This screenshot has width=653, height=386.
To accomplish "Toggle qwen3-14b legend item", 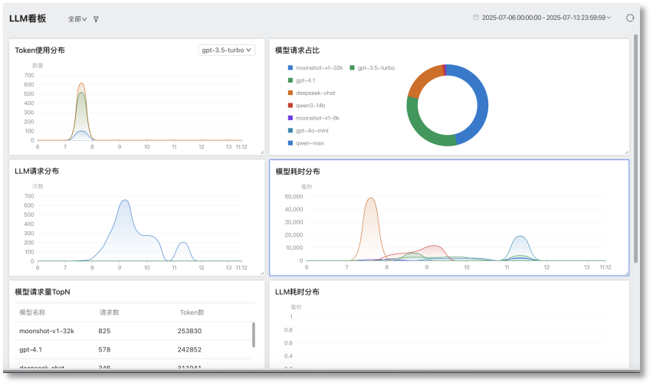I will pos(307,105).
